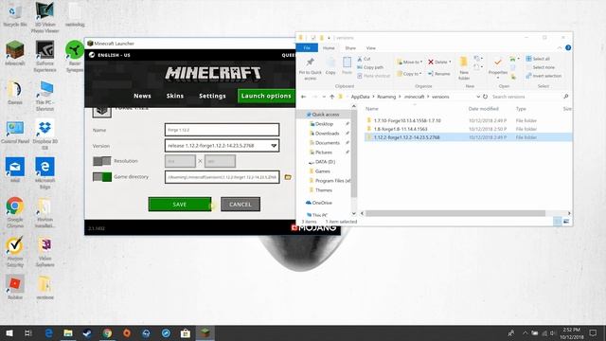Viewport: 606px width, 341px height.
Task: Open the Google Chrome desktop shortcut
Action: pyautogui.click(x=15, y=212)
